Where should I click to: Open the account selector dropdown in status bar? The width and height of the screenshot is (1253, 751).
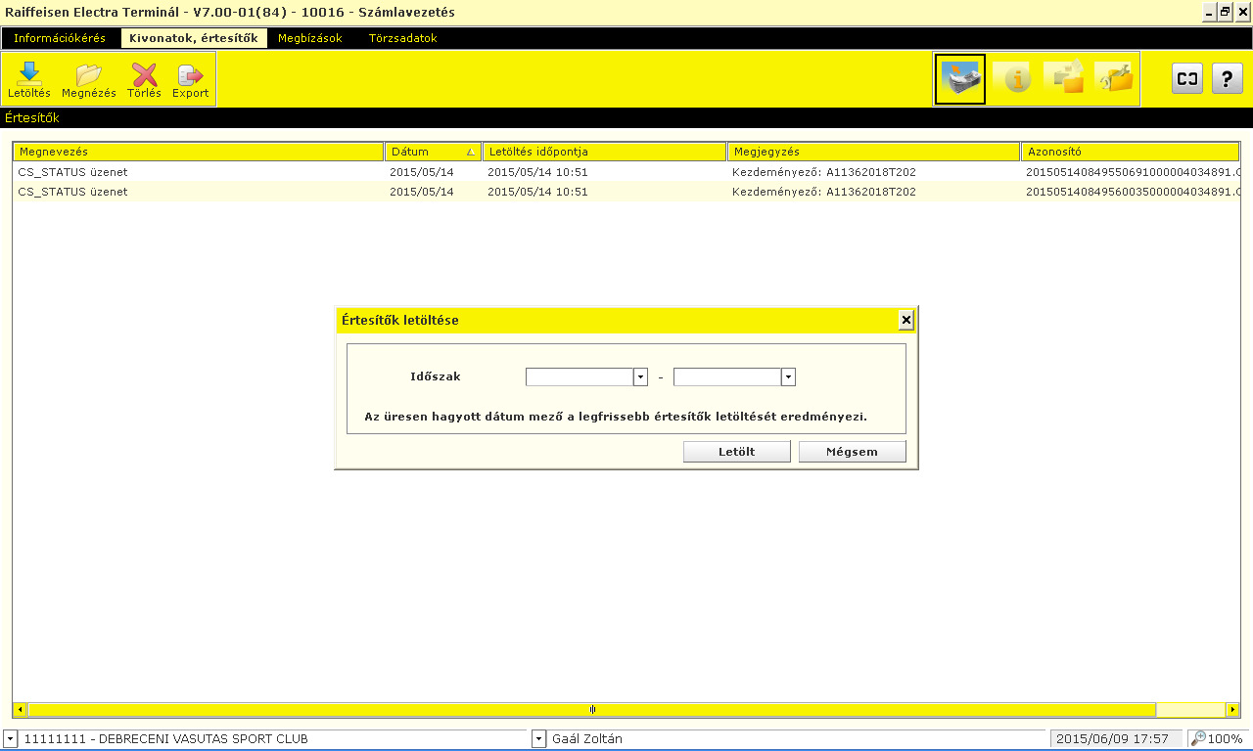click(10, 739)
